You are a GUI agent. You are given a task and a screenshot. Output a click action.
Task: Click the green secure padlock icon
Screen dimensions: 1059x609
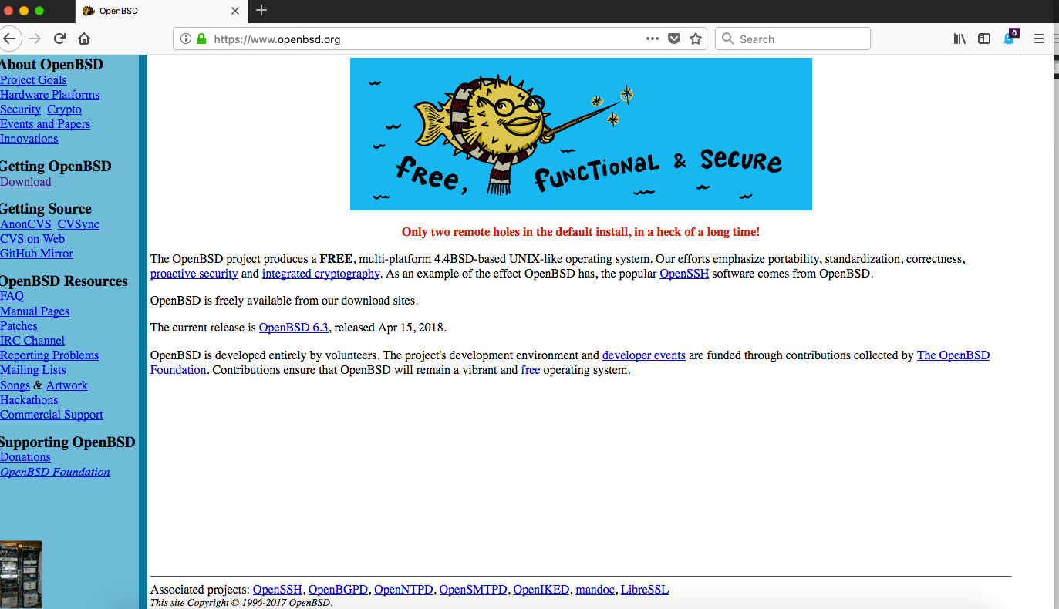(201, 39)
